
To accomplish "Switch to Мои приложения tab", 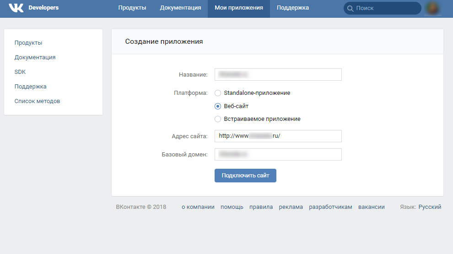I will (x=239, y=8).
